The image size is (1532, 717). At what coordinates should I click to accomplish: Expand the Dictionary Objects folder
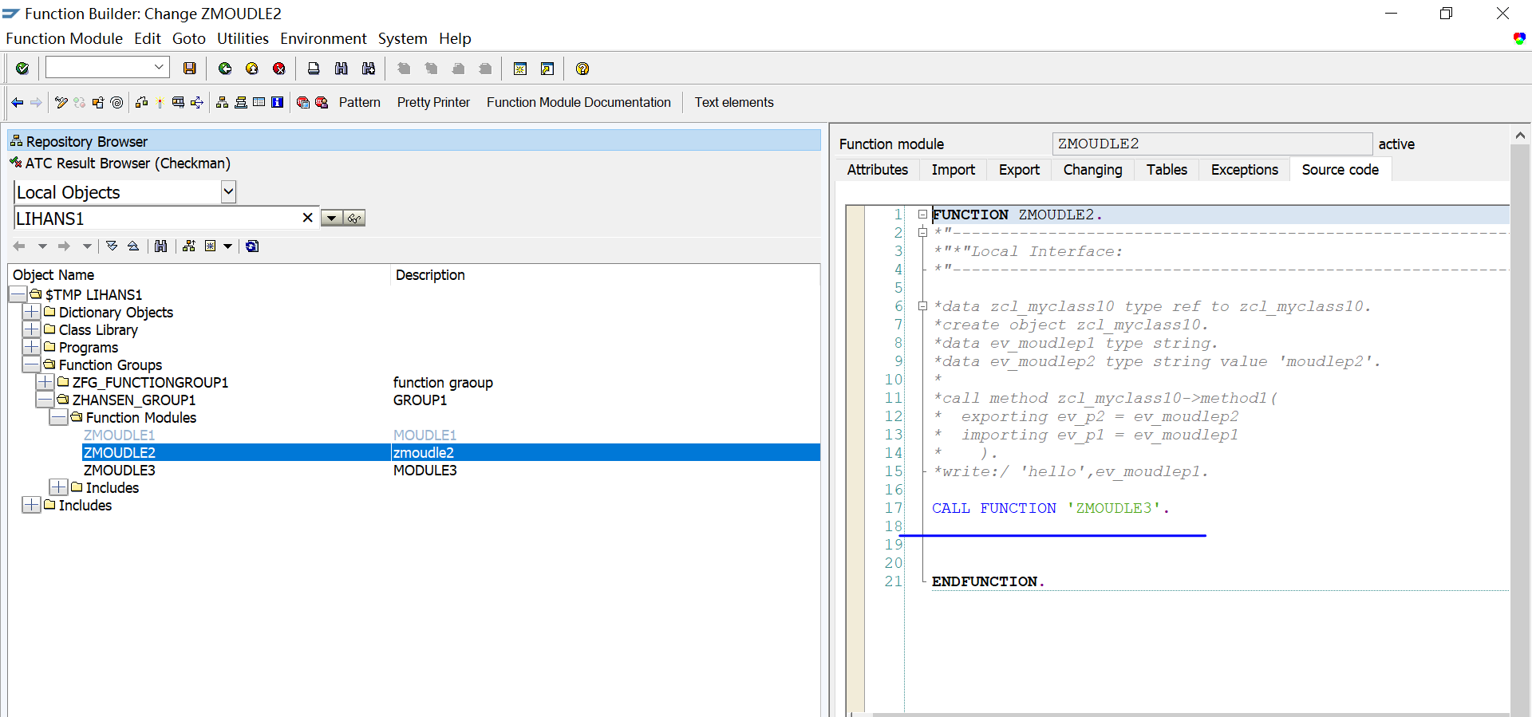coord(31,312)
